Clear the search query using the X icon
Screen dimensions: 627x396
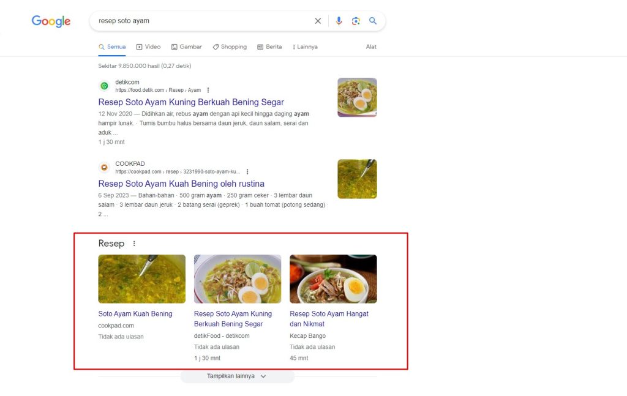pos(318,20)
